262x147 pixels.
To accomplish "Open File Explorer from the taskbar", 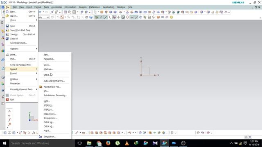I will coord(89,143).
